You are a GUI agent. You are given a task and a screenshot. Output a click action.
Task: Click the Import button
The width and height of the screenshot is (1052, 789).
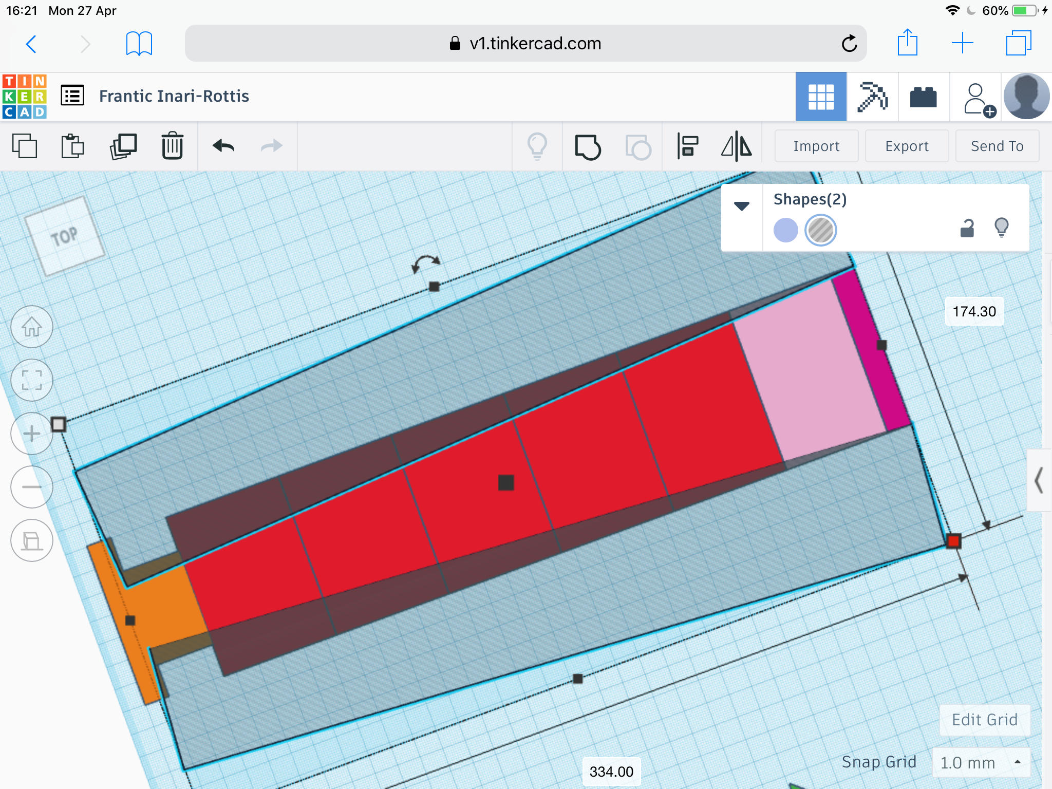(x=816, y=146)
